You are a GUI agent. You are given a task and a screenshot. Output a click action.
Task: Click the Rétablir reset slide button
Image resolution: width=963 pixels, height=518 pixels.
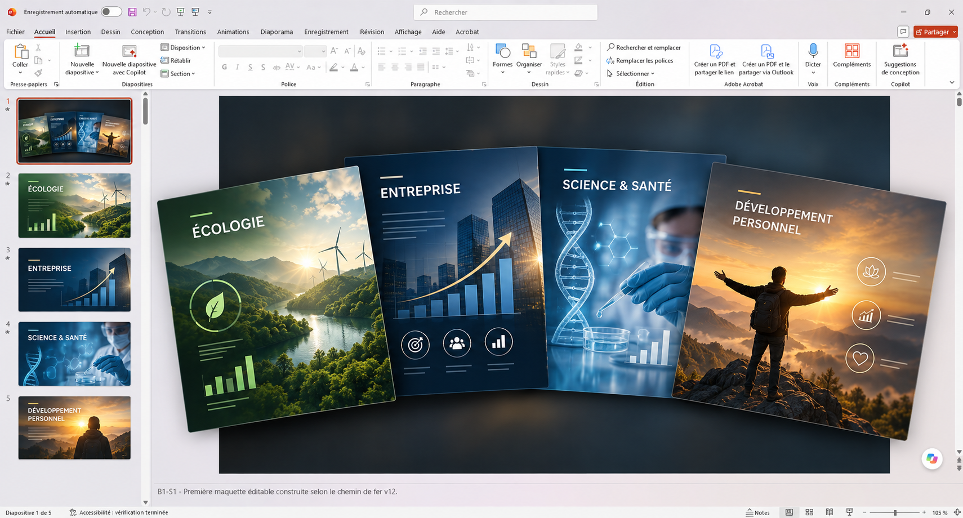[x=176, y=60]
